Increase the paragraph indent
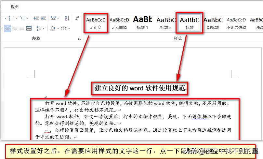 tap(43, 18)
